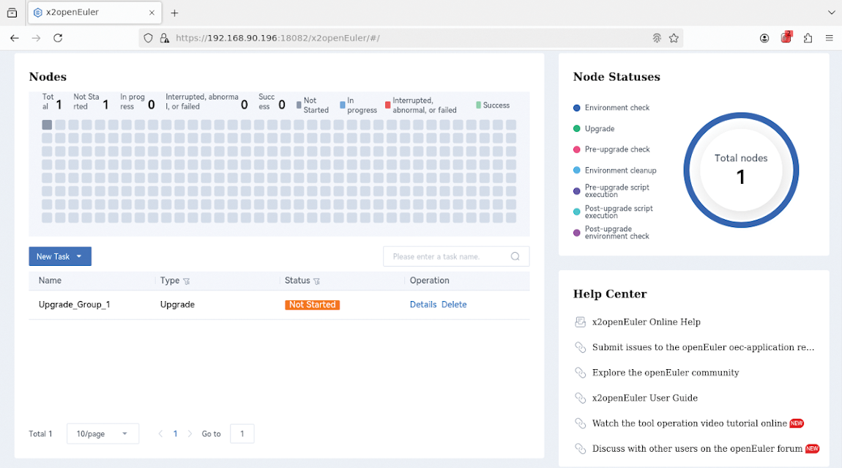
Task: Go to next page arrow
Action: point(190,434)
